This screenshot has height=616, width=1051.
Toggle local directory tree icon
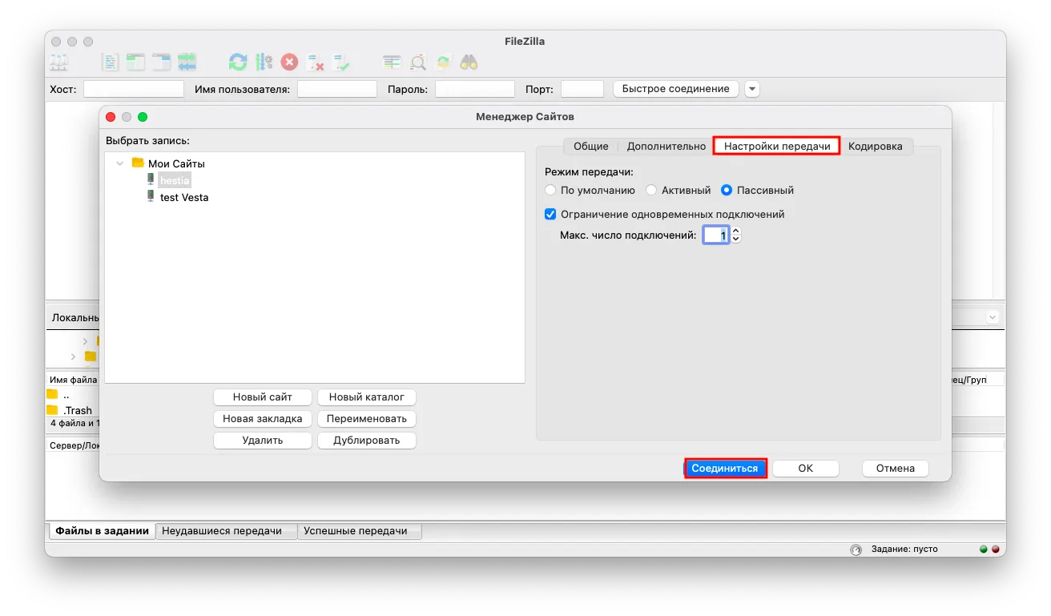(x=136, y=62)
